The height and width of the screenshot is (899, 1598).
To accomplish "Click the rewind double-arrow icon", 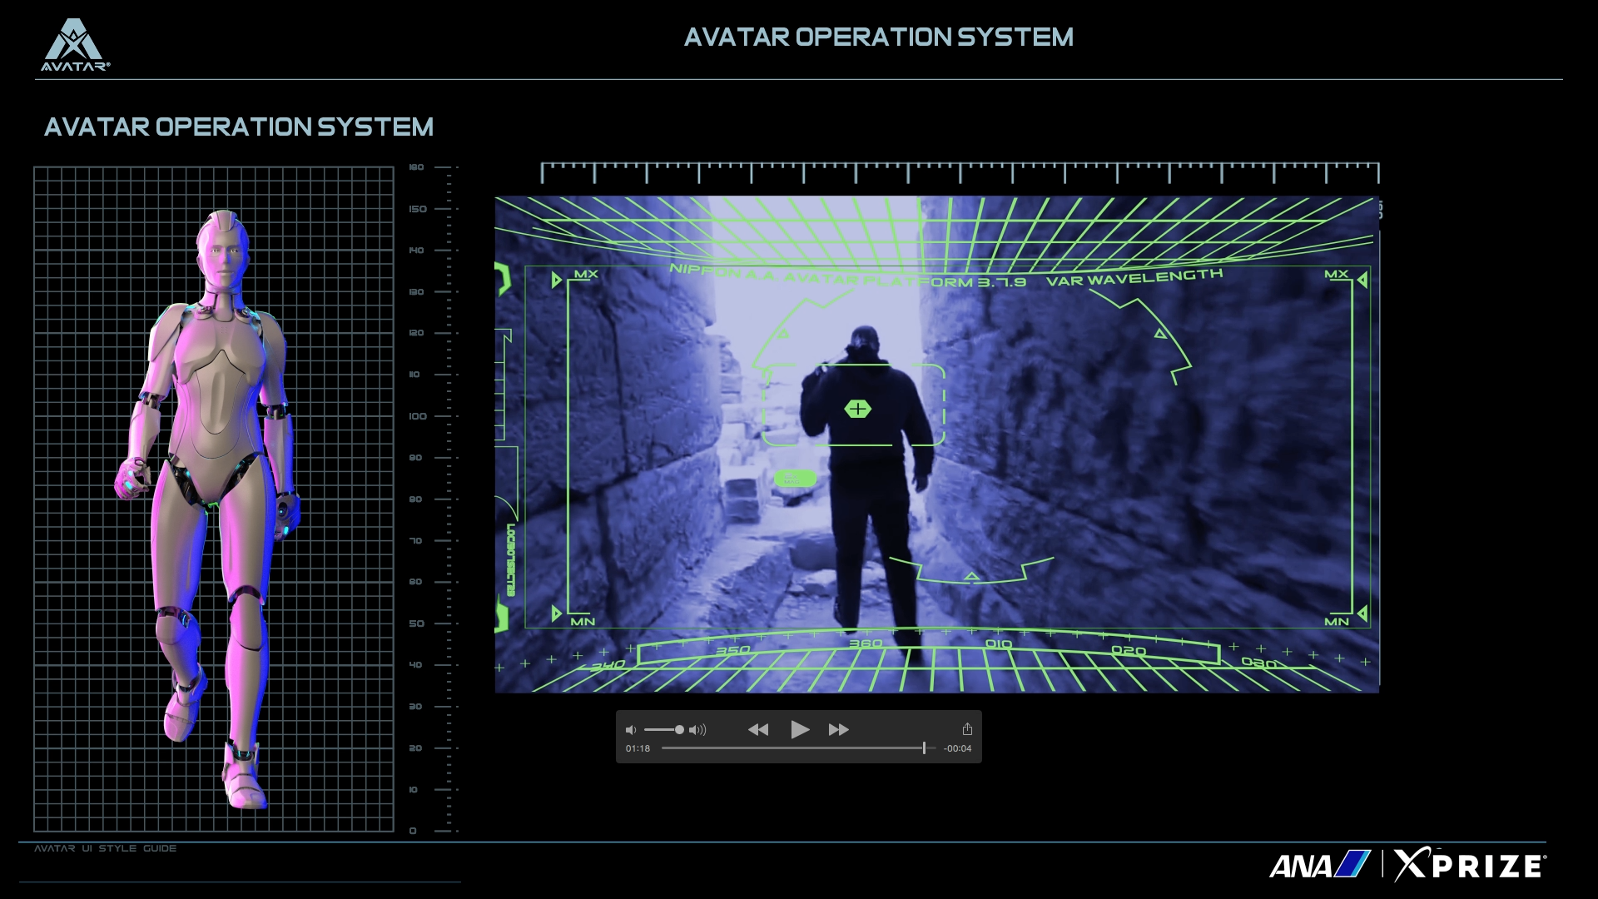I will point(757,730).
